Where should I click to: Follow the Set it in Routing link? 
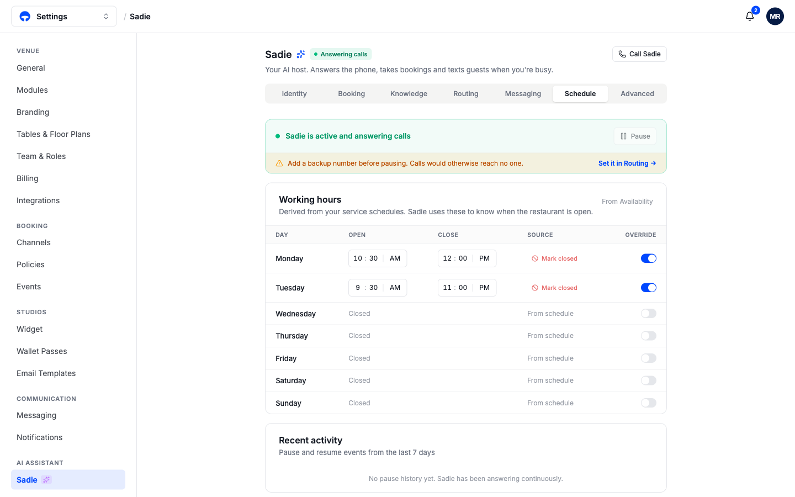click(627, 163)
